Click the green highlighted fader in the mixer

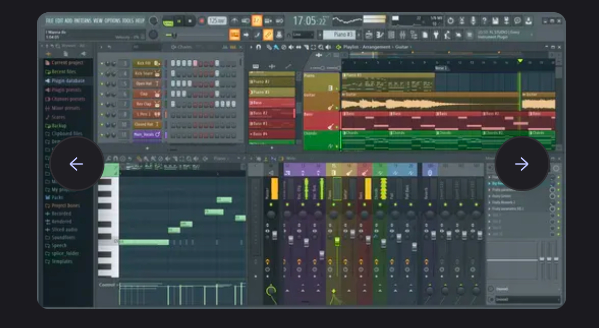pyautogui.click(x=337, y=241)
